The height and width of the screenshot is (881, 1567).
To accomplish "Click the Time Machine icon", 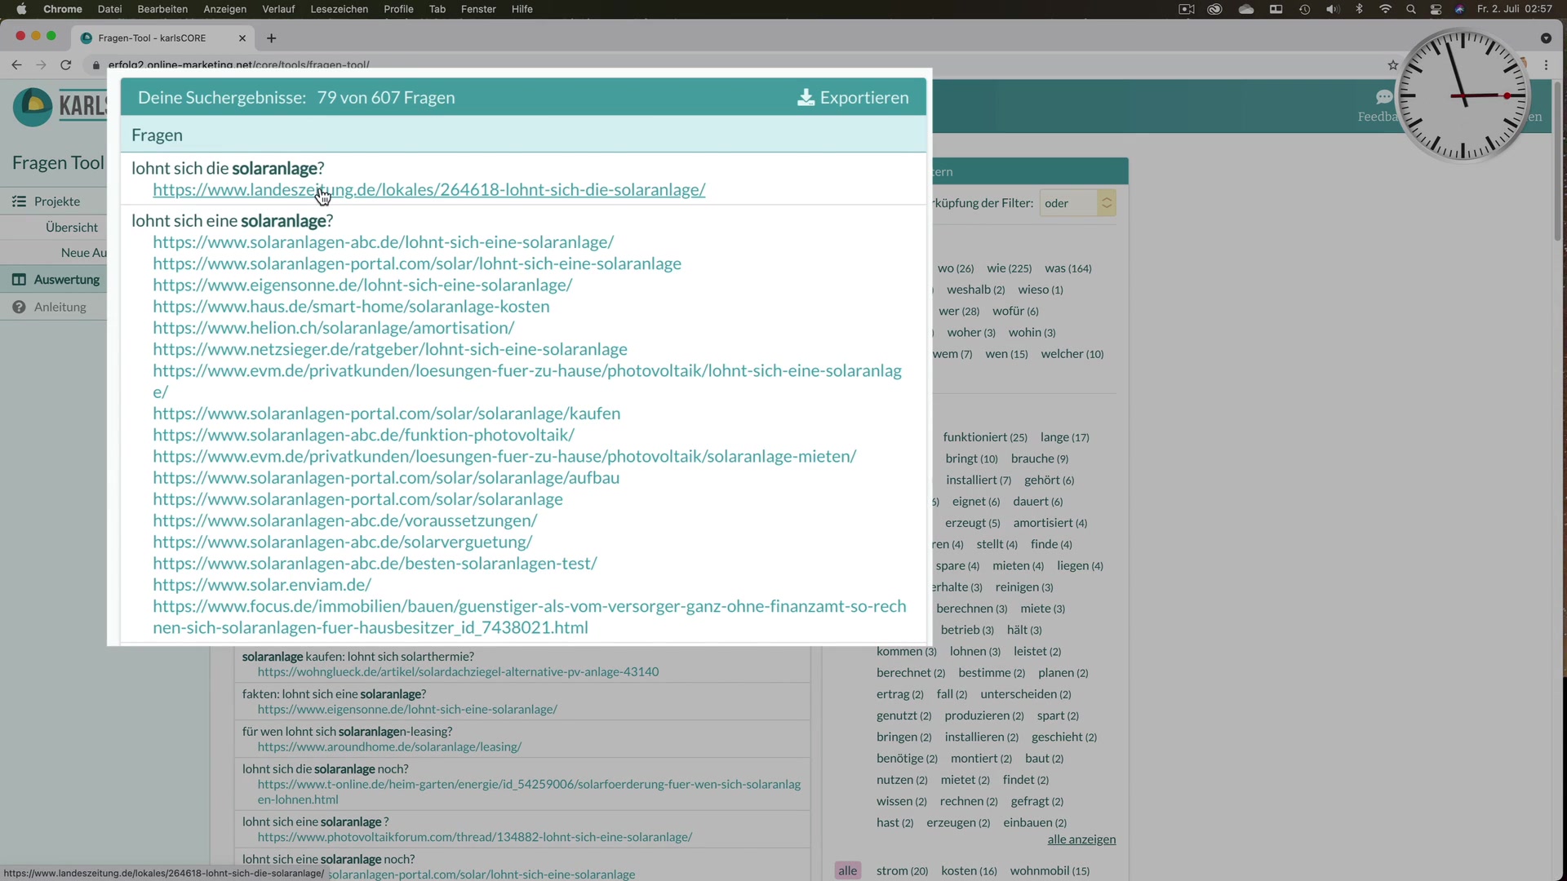I will click(x=1304, y=9).
